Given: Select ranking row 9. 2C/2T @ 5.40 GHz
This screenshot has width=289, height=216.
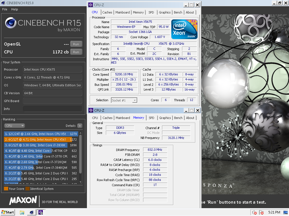Looking at the screenshot, I should tap(41, 179).
